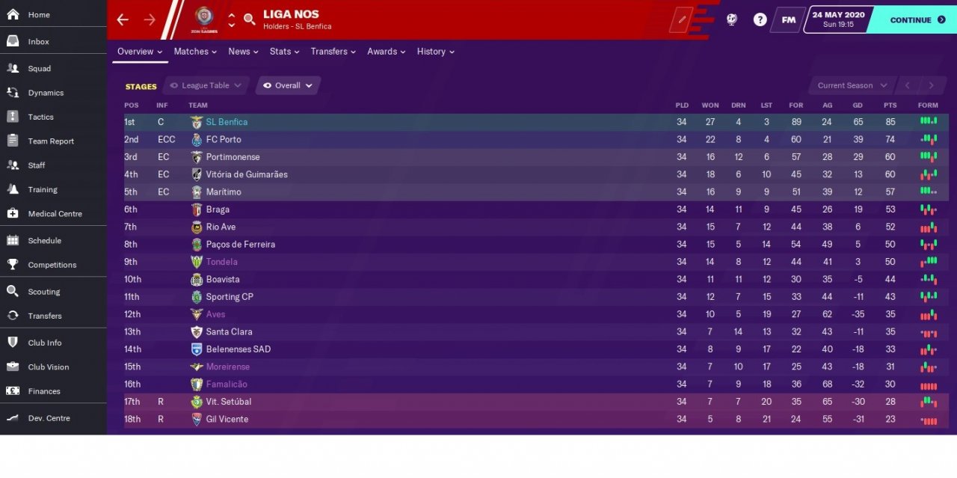Open the search magnifier icon

[x=250, y=19]
